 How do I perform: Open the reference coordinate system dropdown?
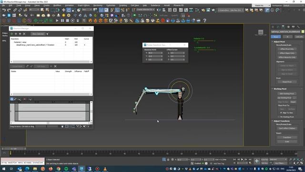87,10
